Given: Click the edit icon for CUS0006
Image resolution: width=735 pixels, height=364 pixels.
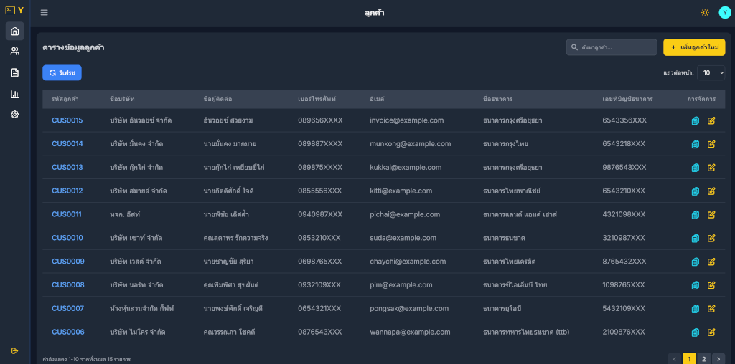Looking at the screenshot, I should tap(711, 332).
